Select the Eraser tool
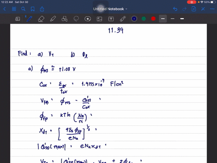 tap(41, 19)
